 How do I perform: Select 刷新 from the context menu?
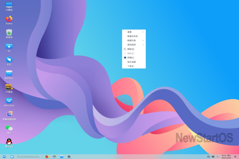click(x=131, y=49)
